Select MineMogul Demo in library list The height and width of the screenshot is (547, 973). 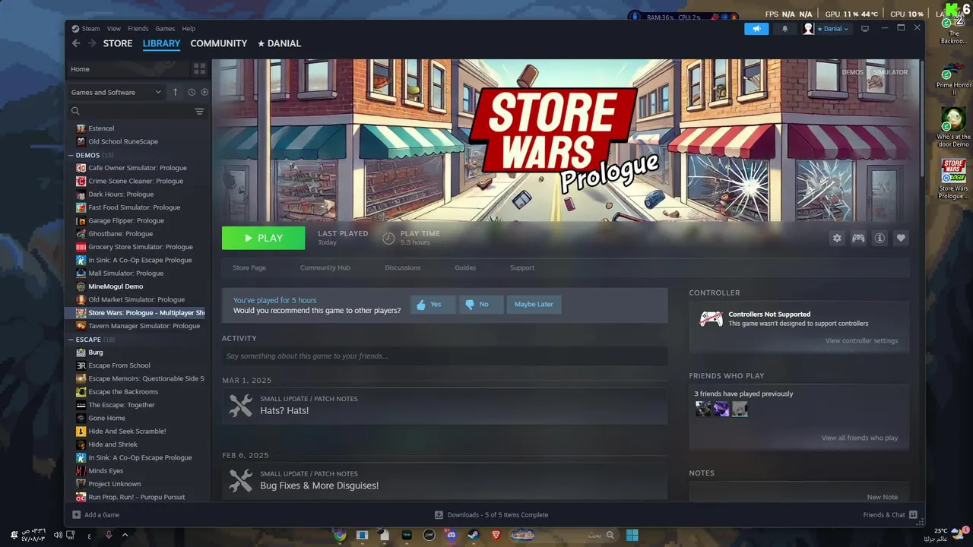click(x=116, y=286)
